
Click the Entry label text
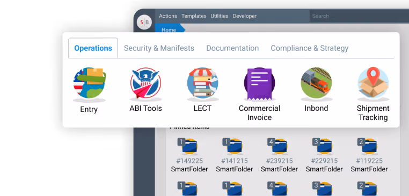tap(89, 109)
